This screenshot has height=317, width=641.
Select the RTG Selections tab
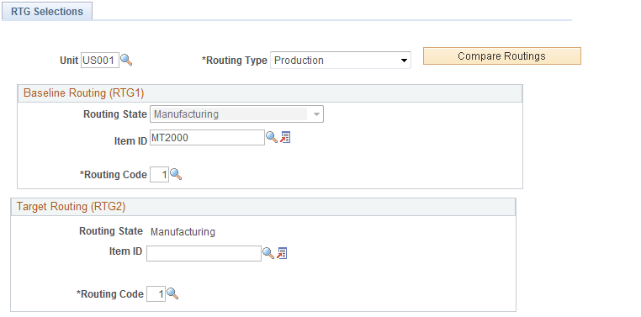pos(47,12)
